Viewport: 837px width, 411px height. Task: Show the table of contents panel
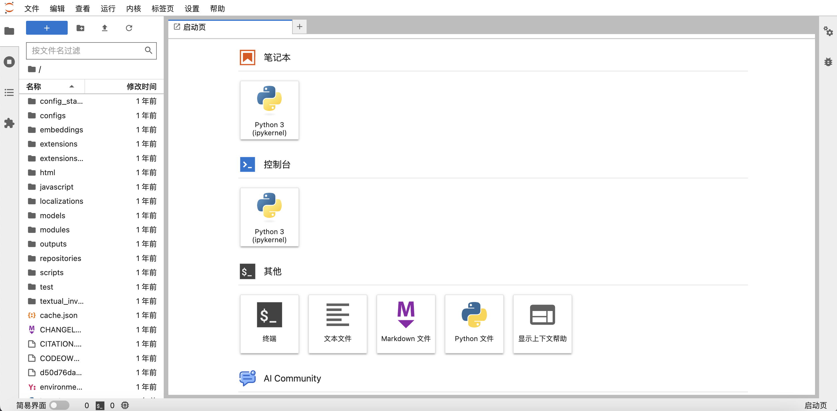tap(9, 92)
